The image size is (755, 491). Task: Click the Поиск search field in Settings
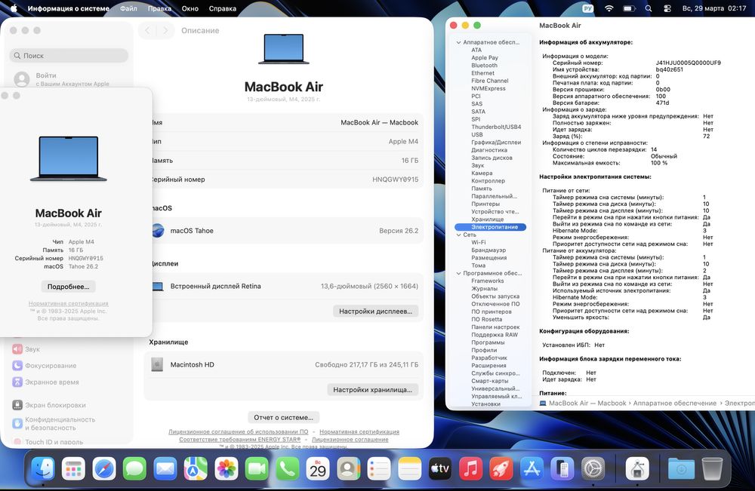(69, 56)
